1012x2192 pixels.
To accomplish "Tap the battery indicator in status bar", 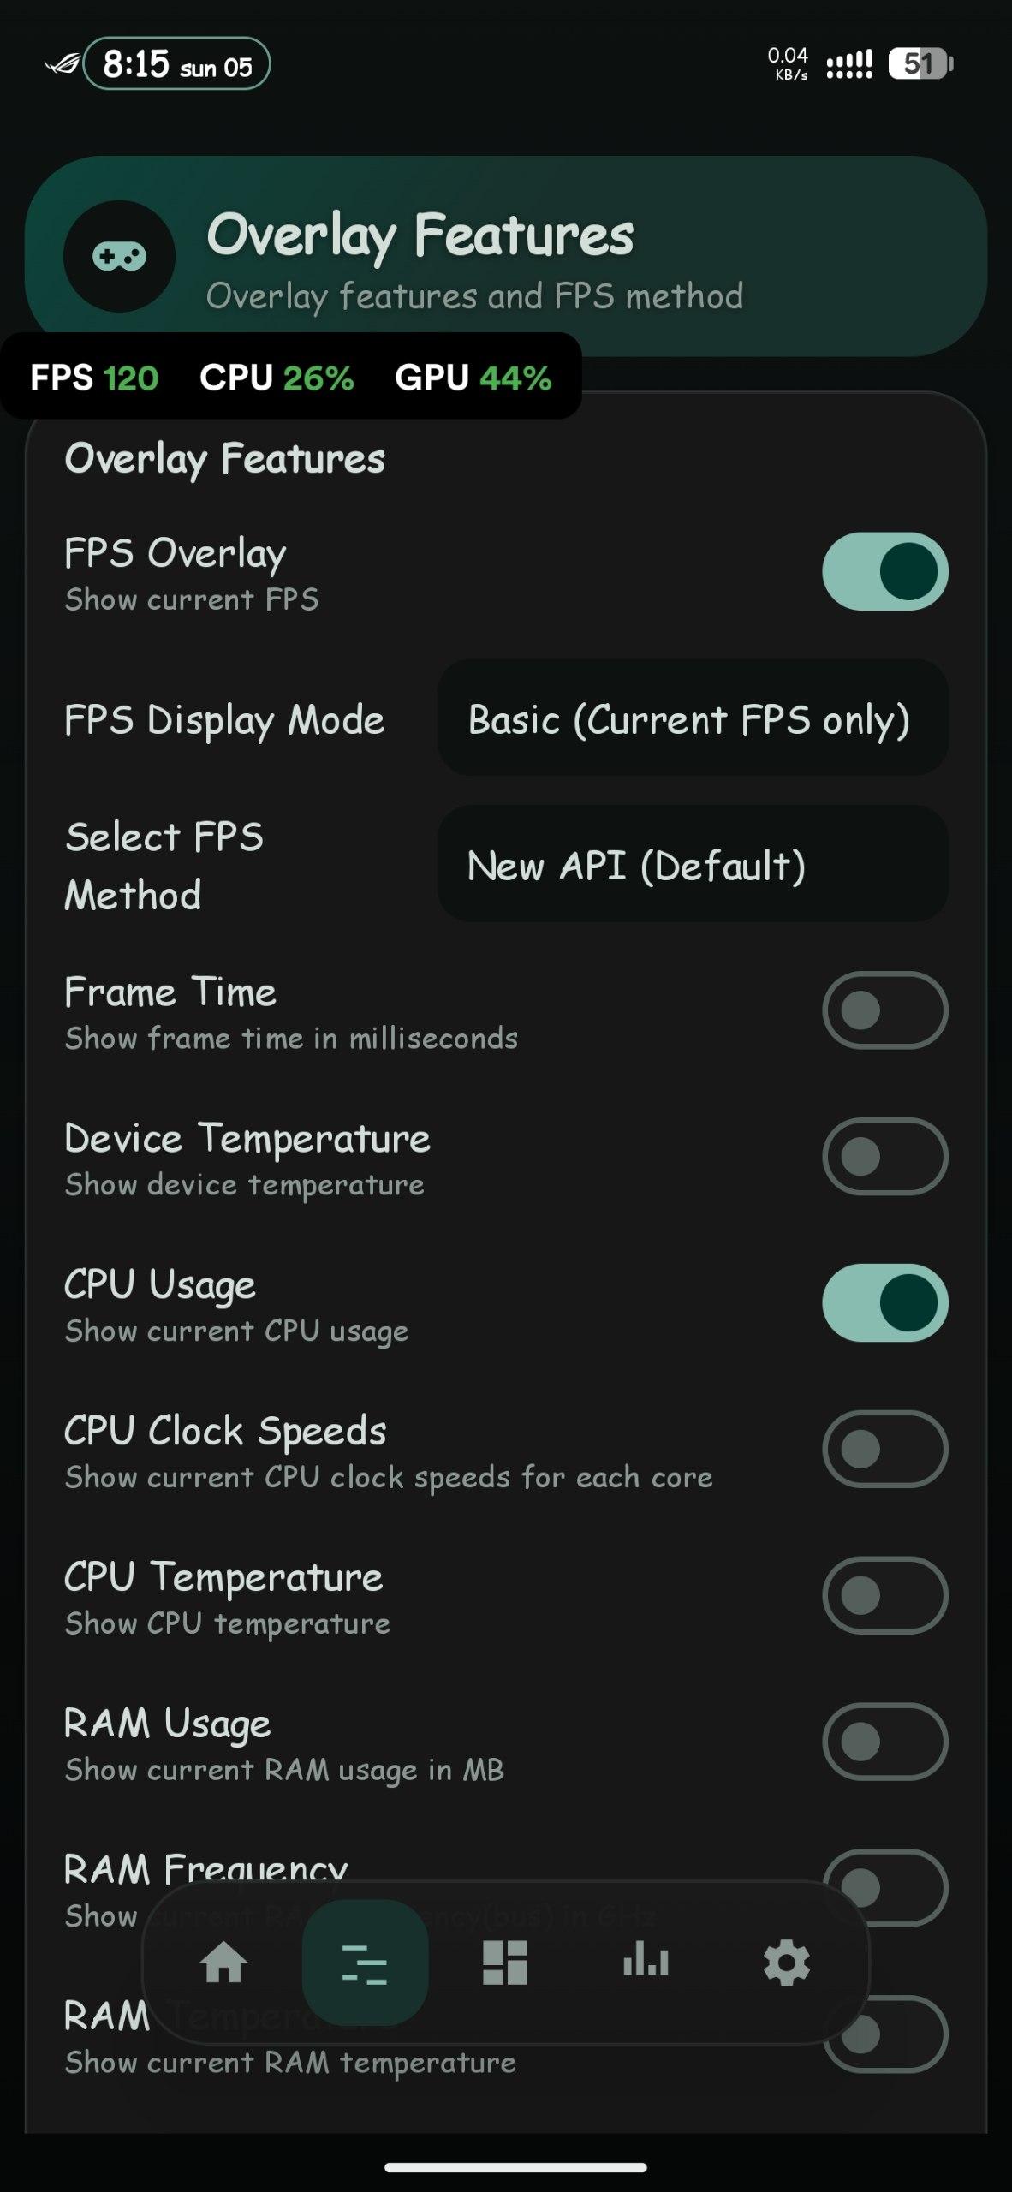I will coord(920,63).
